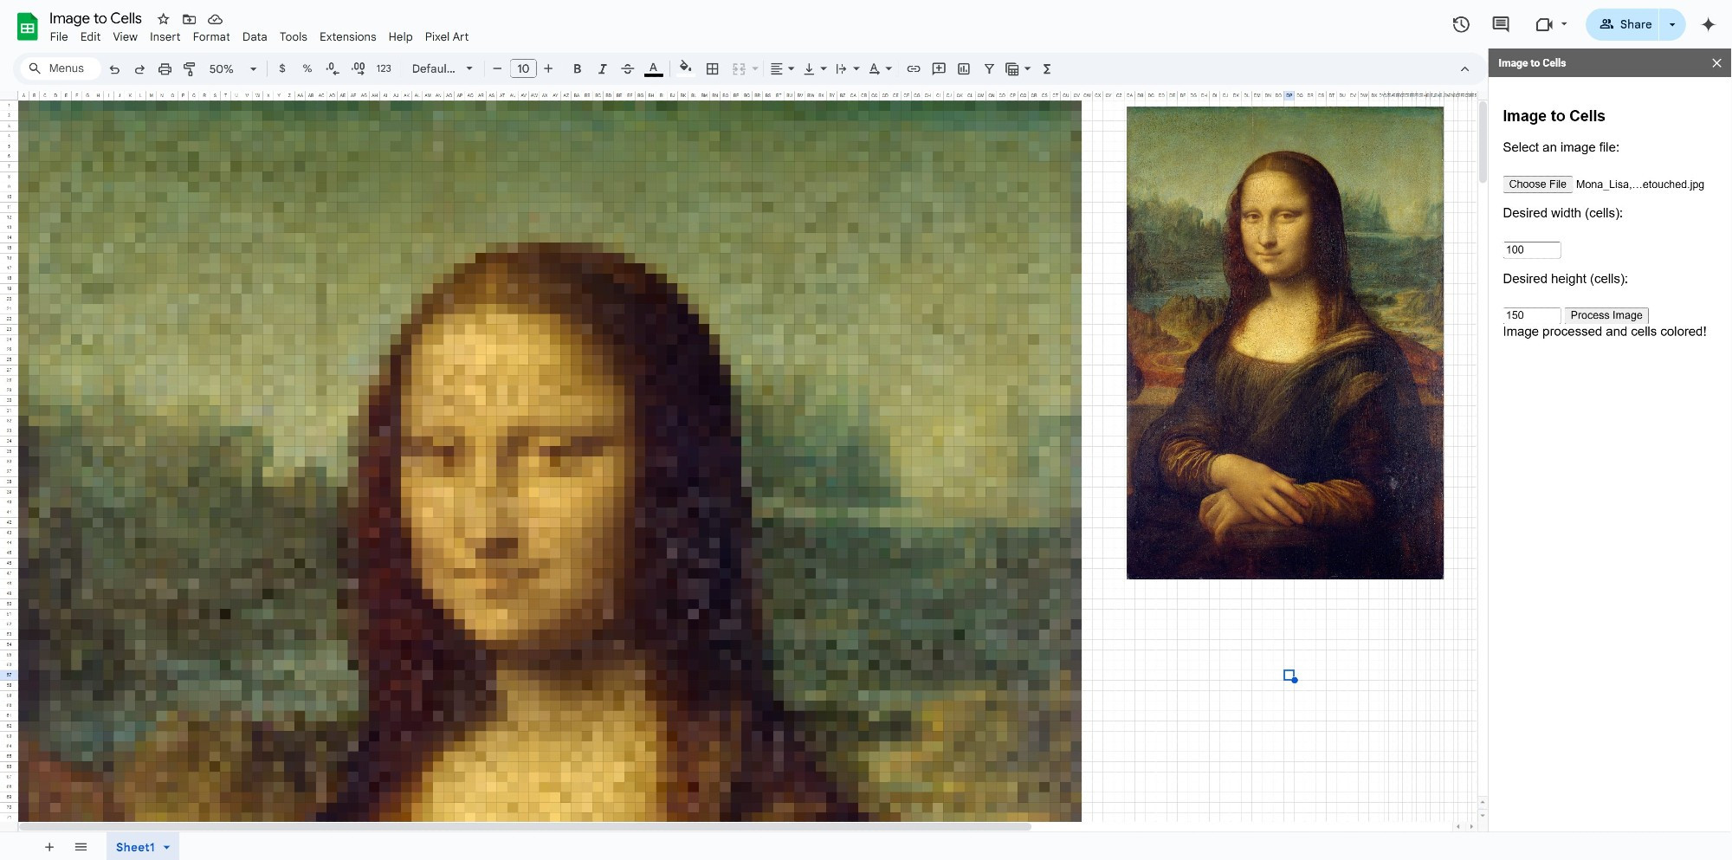Open number format 123 menu
The width and height of the screenshot is (1732, 860).
tap(384, 68)
